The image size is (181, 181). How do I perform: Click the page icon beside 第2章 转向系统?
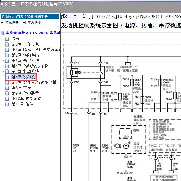click(x=7, y=55)
